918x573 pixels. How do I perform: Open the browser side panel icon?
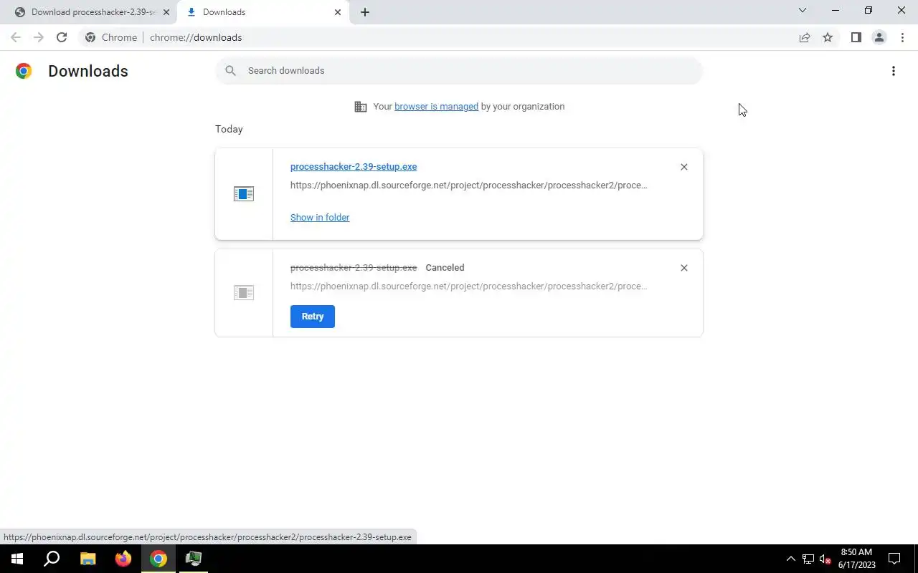point(856,37)
